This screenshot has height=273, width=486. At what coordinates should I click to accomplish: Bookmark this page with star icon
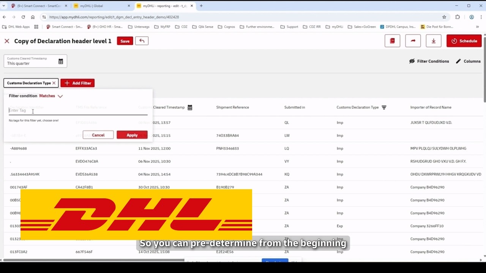point(444,17)
